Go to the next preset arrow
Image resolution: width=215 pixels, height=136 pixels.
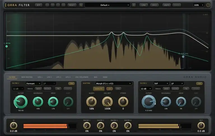pos(134,5)
